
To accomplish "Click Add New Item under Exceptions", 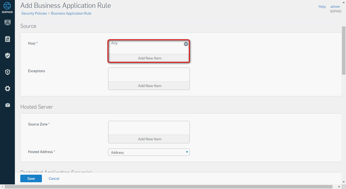I will 149,86.
